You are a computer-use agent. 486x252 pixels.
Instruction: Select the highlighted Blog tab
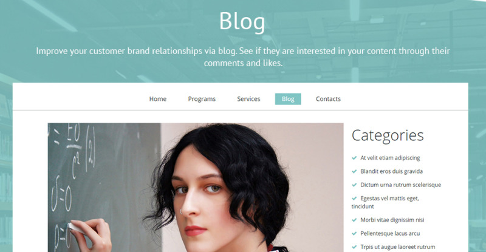[x=288, y=99]
